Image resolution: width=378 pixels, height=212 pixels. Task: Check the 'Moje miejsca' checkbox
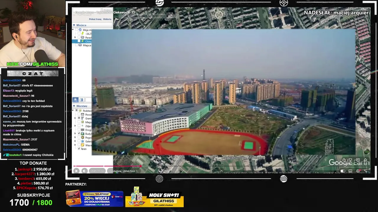(76, 30)
